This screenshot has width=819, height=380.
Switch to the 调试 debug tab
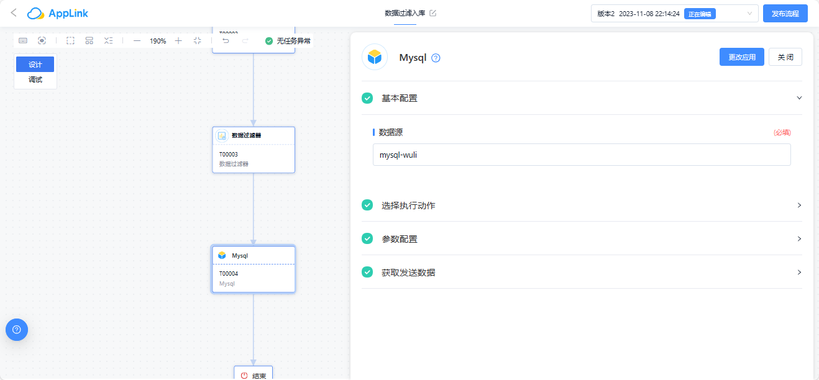point(35,80)
